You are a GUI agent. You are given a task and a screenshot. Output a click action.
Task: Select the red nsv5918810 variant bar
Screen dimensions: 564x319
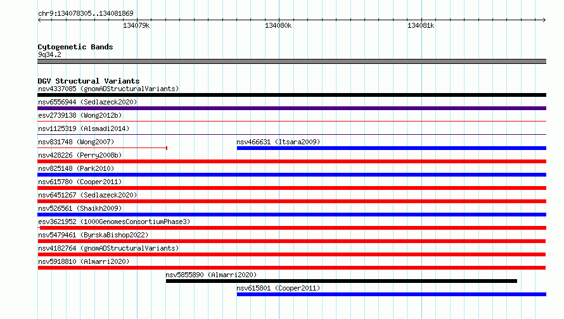click(x=292, y=268)
